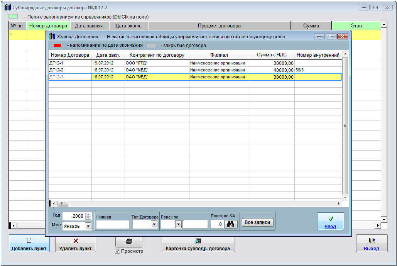Viewport: 397px width, 266px height.
Task: Click the Выход exit button
Action: click(x=372, y=244)
